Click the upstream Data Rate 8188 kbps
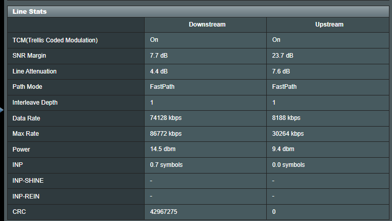This screenshot has height=221, width=392. point(286,118)
